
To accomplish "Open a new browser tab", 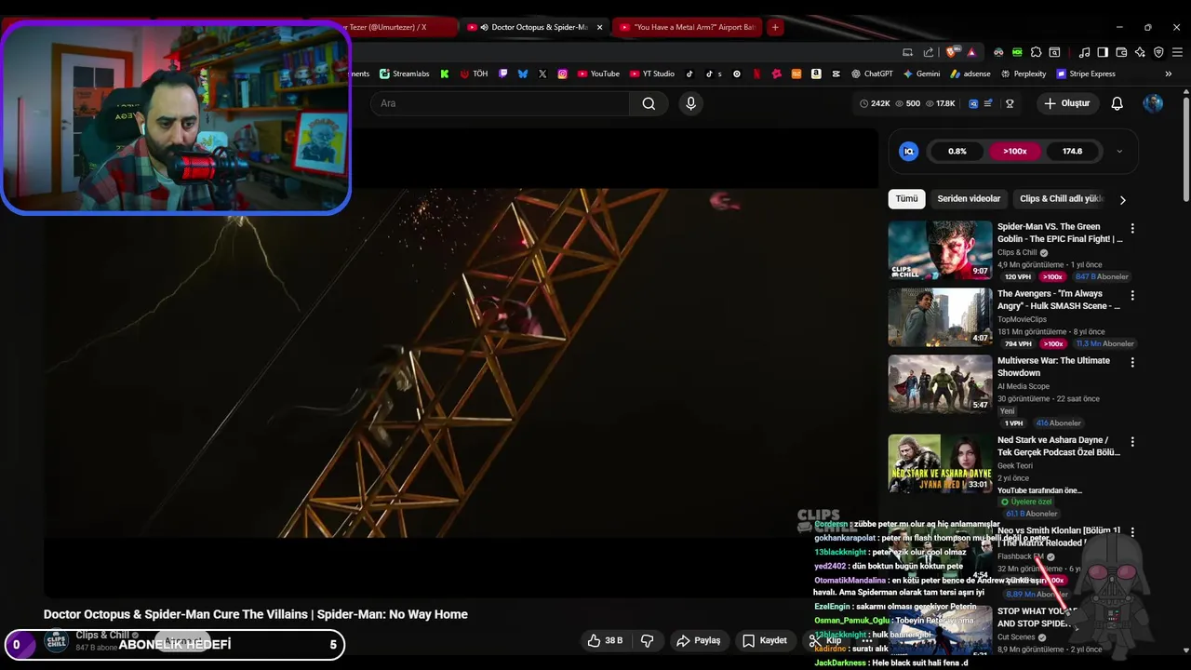I will click(x=775, y=27).
